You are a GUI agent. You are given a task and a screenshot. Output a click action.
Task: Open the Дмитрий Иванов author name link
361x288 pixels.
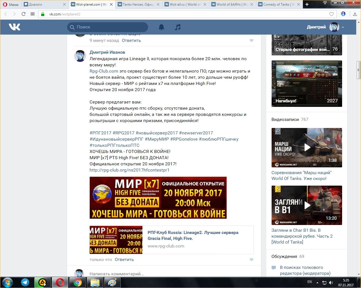[107, 52]
